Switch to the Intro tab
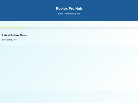Screen dimensions: 138x103 click(41, 24)
